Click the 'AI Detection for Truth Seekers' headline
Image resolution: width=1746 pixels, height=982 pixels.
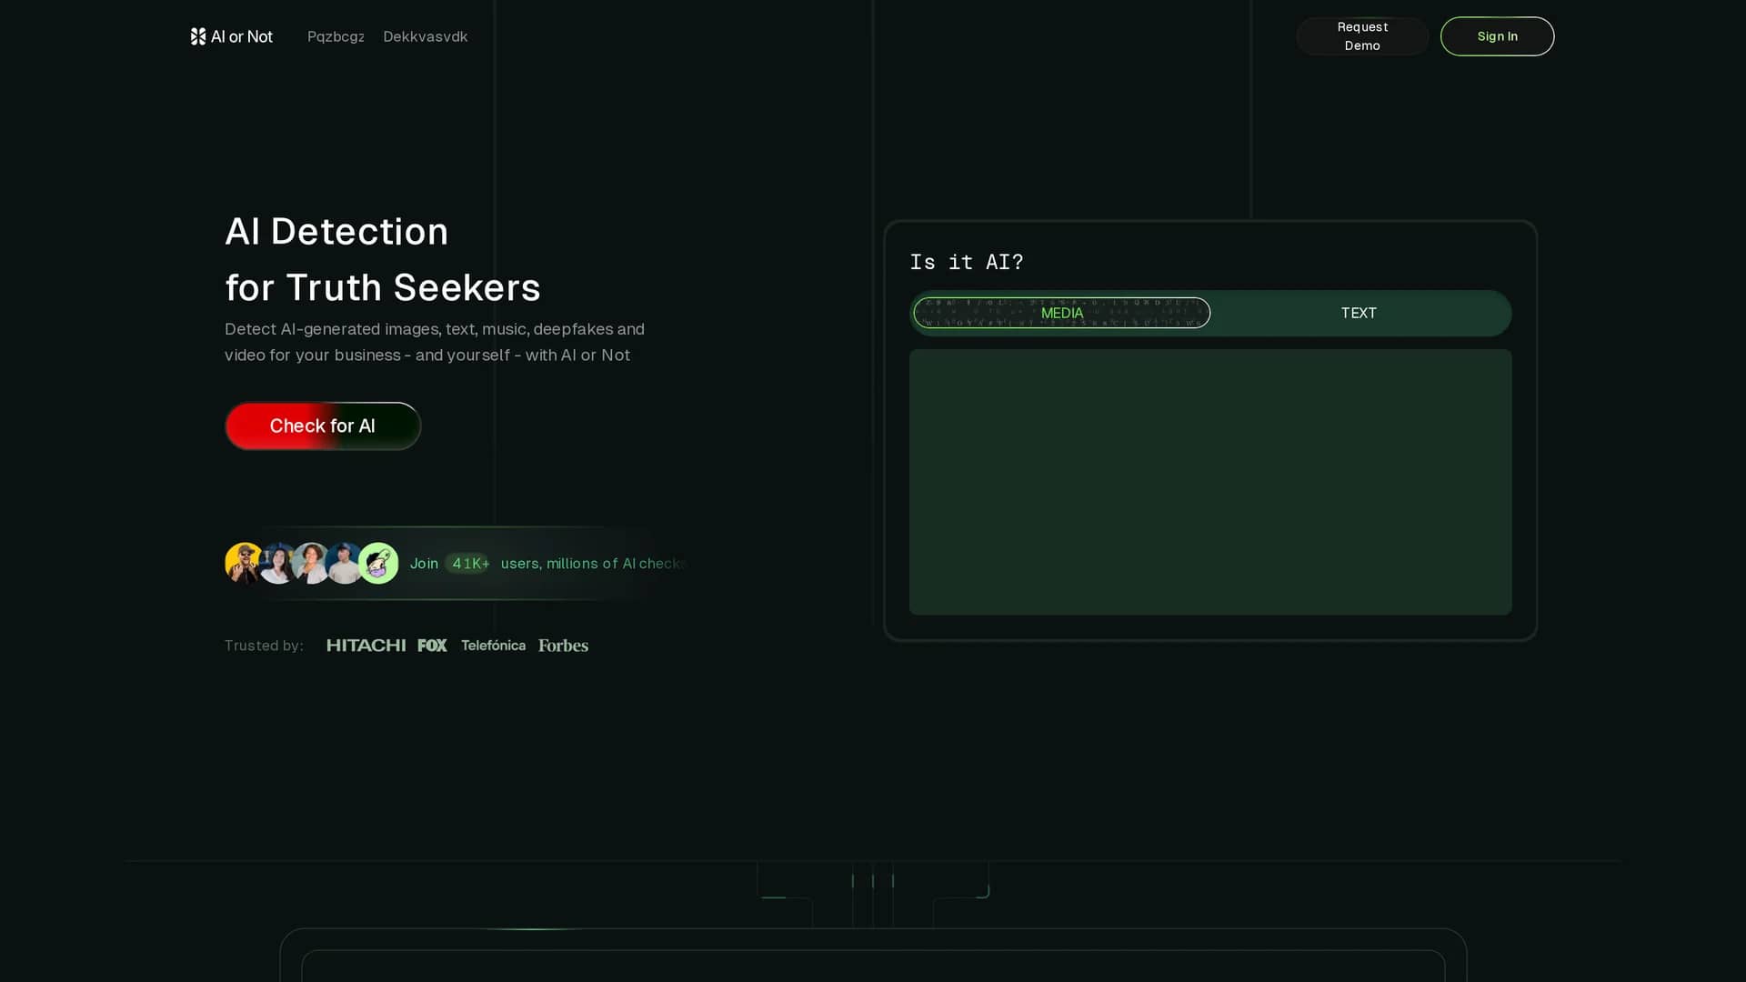point(383,259)
